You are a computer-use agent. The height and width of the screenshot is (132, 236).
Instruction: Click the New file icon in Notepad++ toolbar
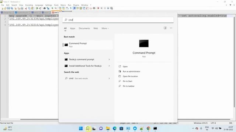tap(2, 8)
